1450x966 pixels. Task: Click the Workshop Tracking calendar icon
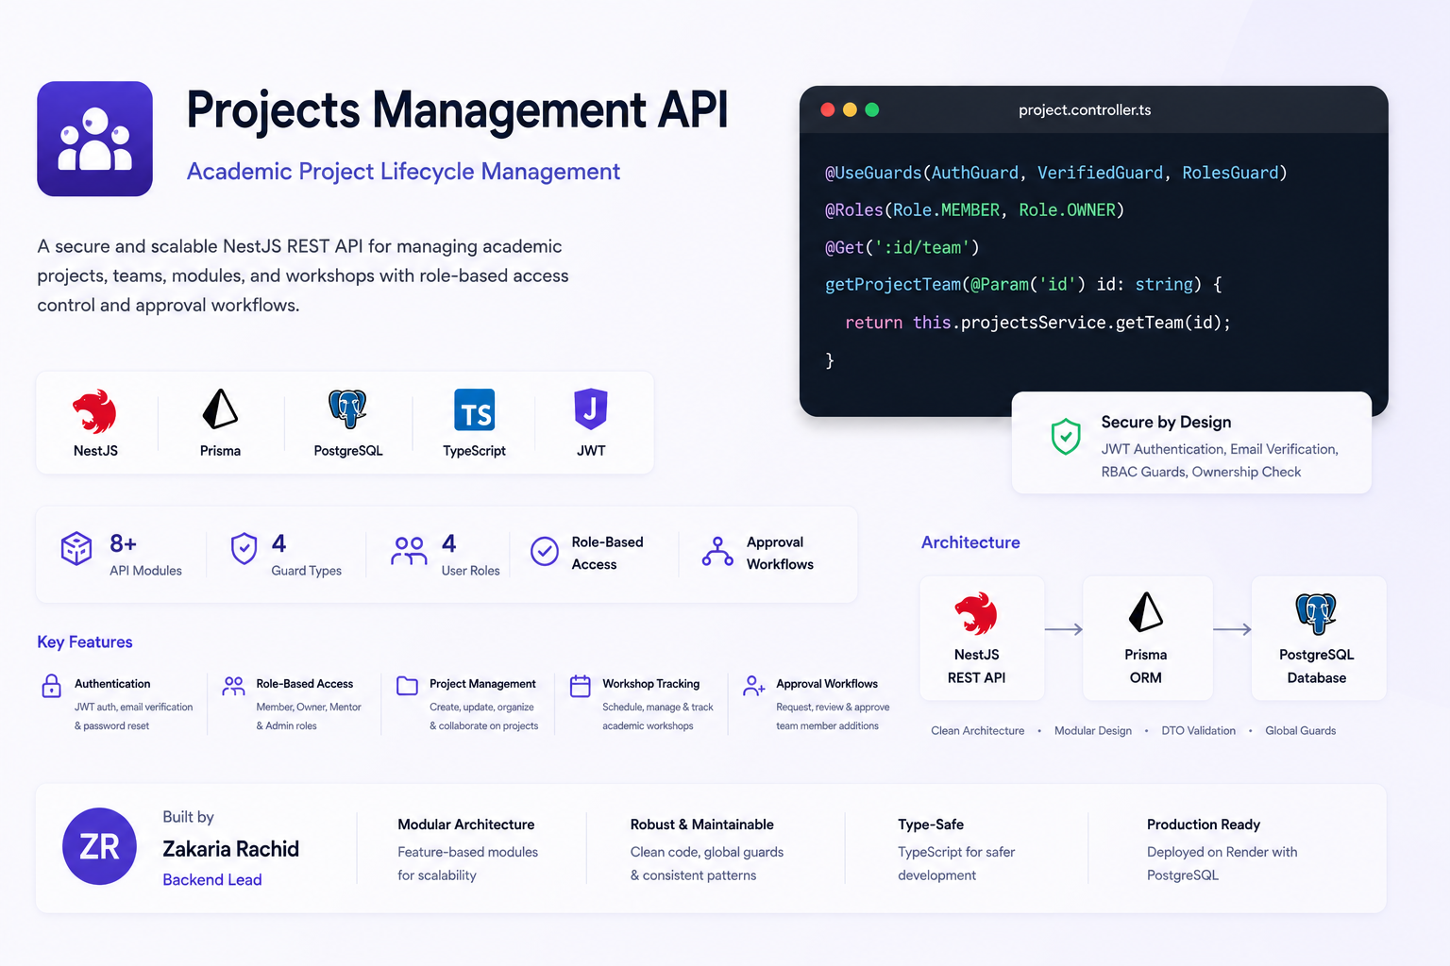581,686
